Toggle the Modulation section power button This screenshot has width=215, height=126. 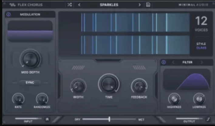pyautogui.click(x=9, y=14)
